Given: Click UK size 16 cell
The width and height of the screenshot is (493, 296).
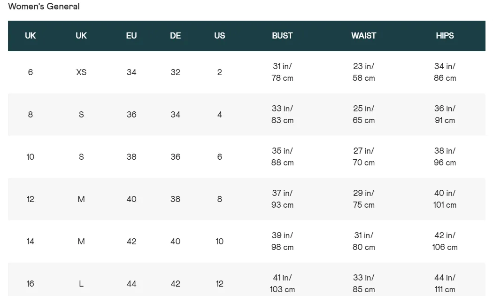Looking at the screenshot, I should tap(30, 284).
